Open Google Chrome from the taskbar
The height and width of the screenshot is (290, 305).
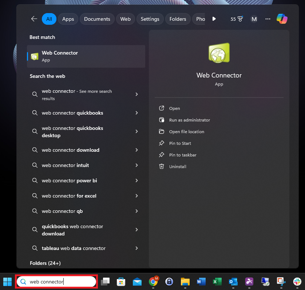tap(154, 281)
